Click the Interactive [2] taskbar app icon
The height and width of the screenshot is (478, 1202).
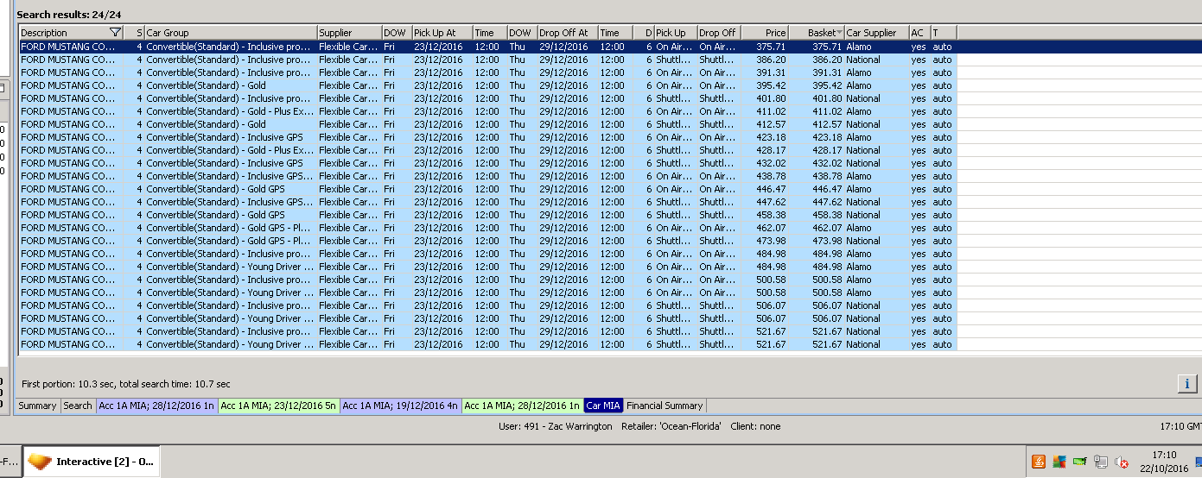point(40,462)
